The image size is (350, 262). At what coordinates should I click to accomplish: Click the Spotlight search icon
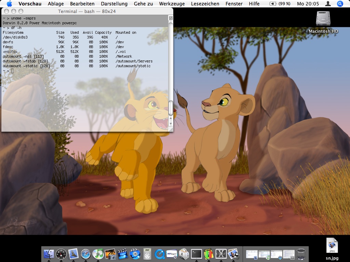click(x=340, y=4)
